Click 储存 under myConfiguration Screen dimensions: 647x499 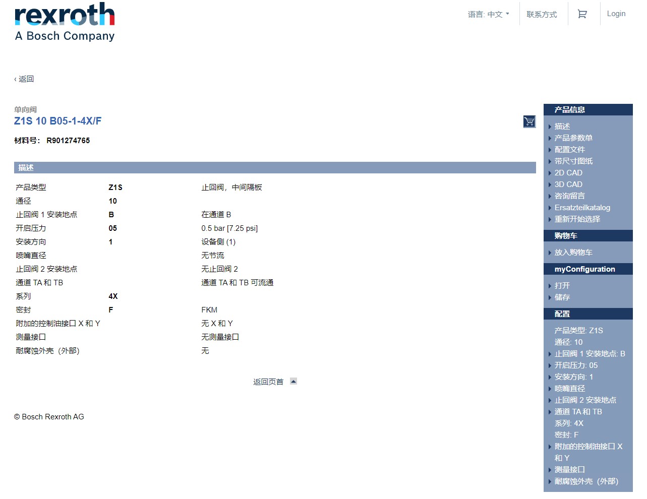point(562,297)
